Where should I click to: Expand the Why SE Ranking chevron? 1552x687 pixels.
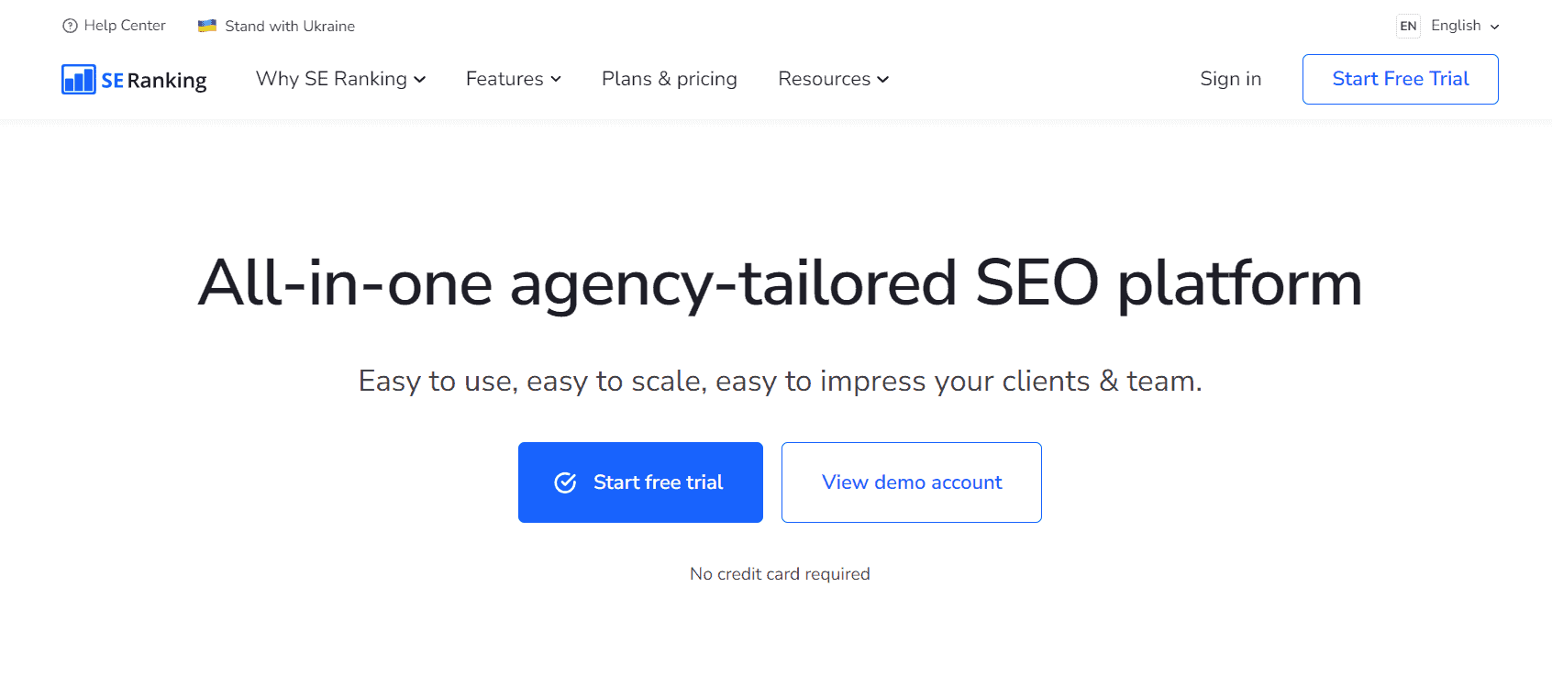coord(420,80)
